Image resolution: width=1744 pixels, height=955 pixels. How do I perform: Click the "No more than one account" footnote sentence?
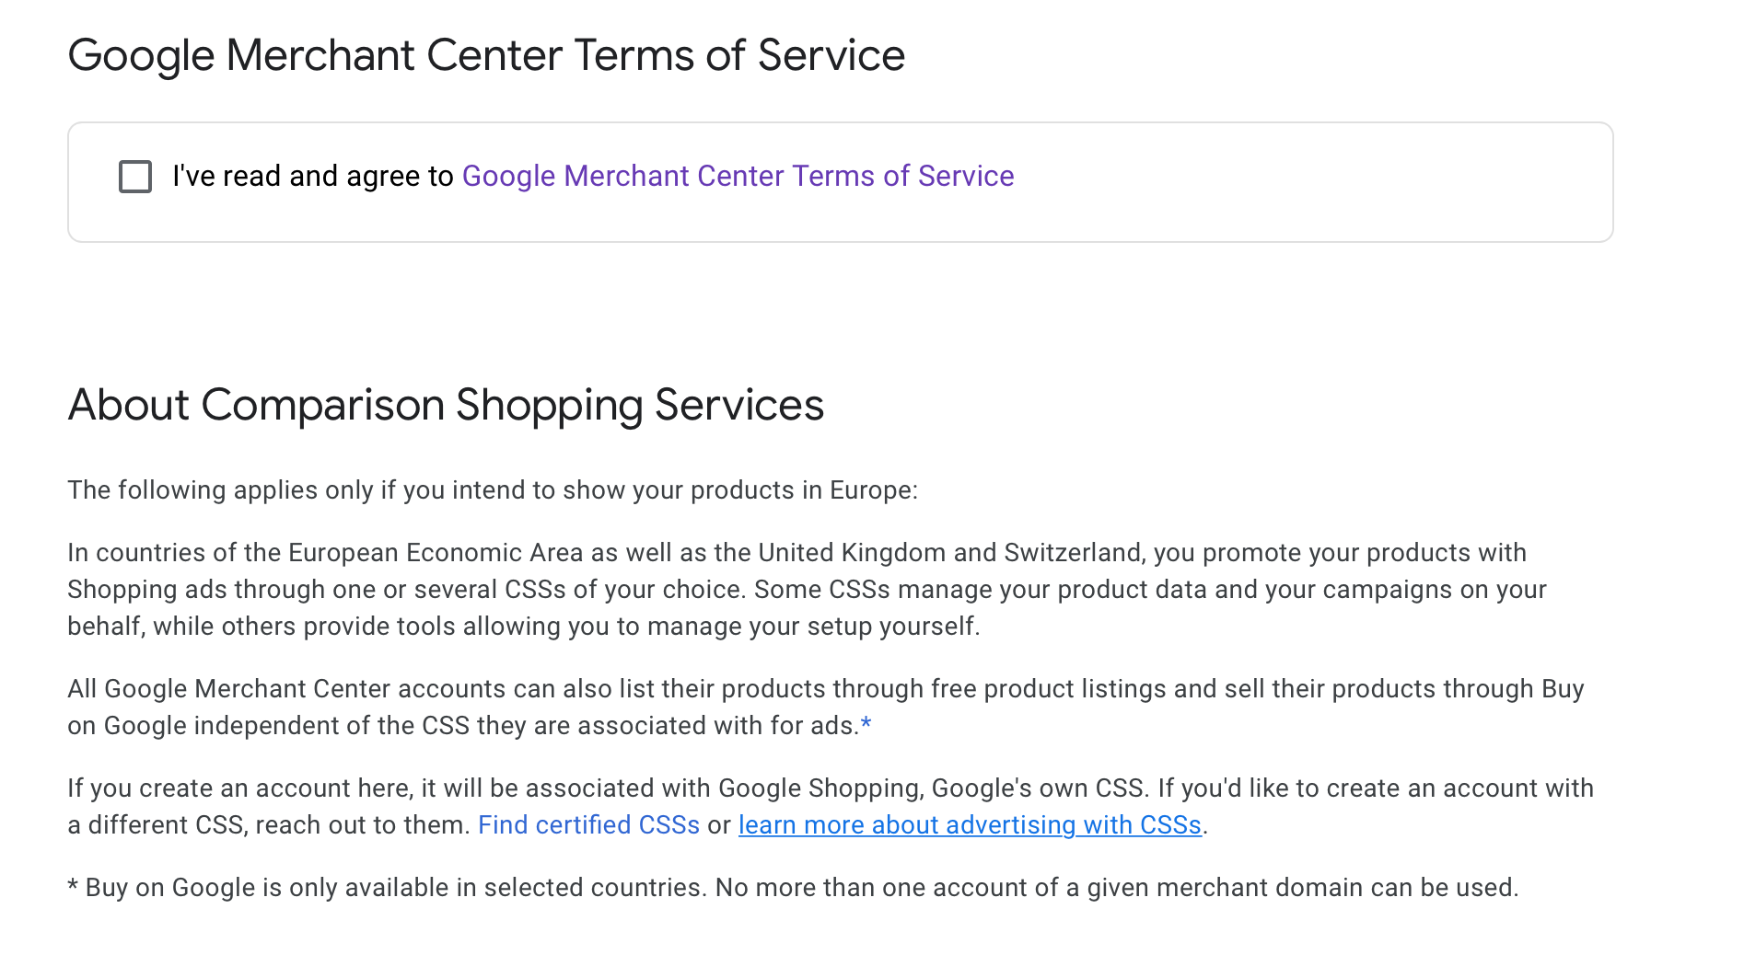point(1116,888)
